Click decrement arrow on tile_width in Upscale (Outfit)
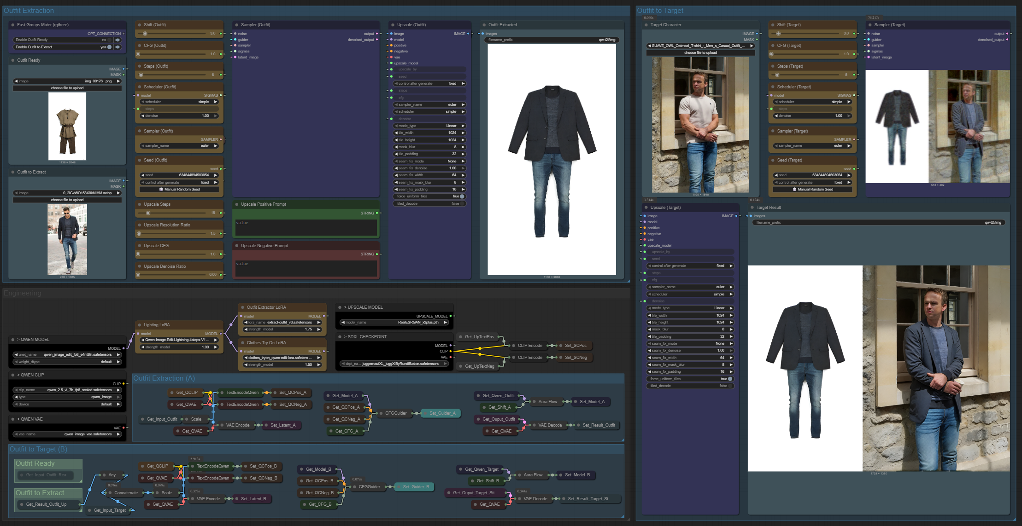1022x526 pixels. (x=396, y=133)
